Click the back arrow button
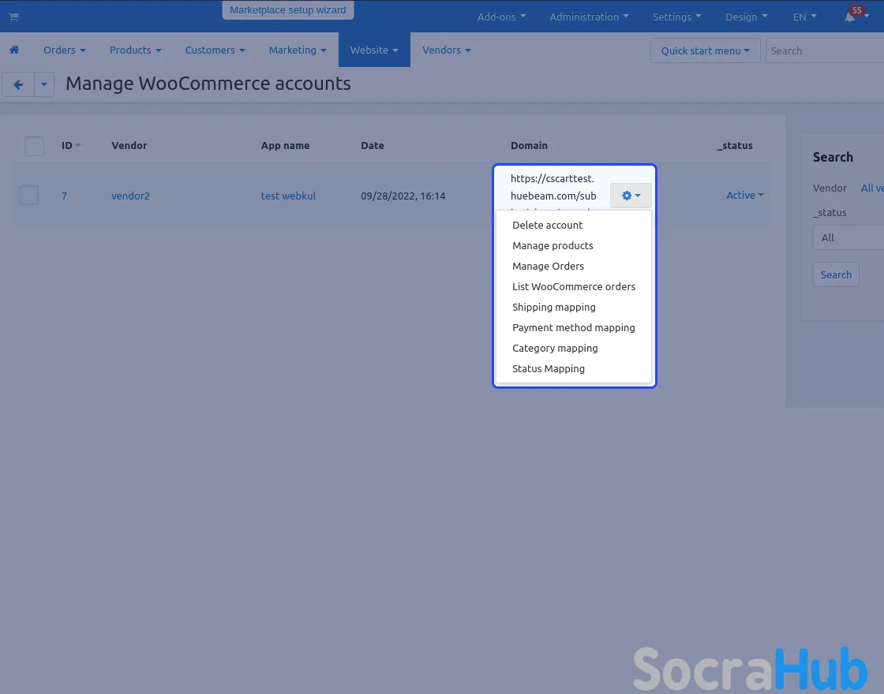The image size is (884, 694). 18,84
